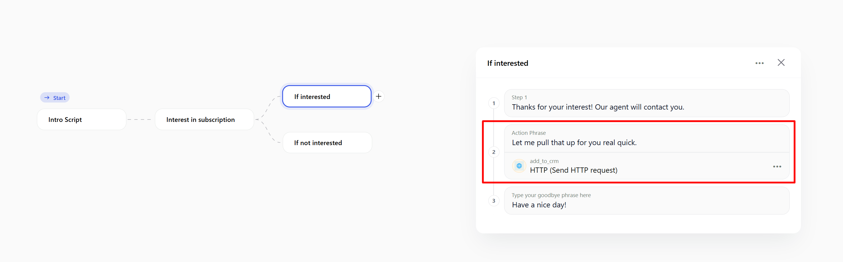Click the step 3 number circle
Viewport: 843px width, 262px height.
pos(494,201)
